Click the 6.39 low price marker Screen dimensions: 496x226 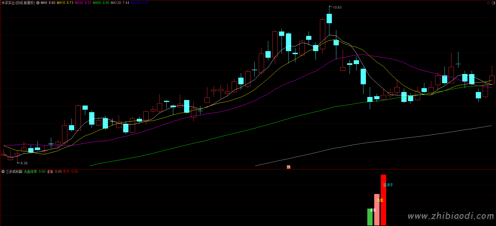(24, 163)
